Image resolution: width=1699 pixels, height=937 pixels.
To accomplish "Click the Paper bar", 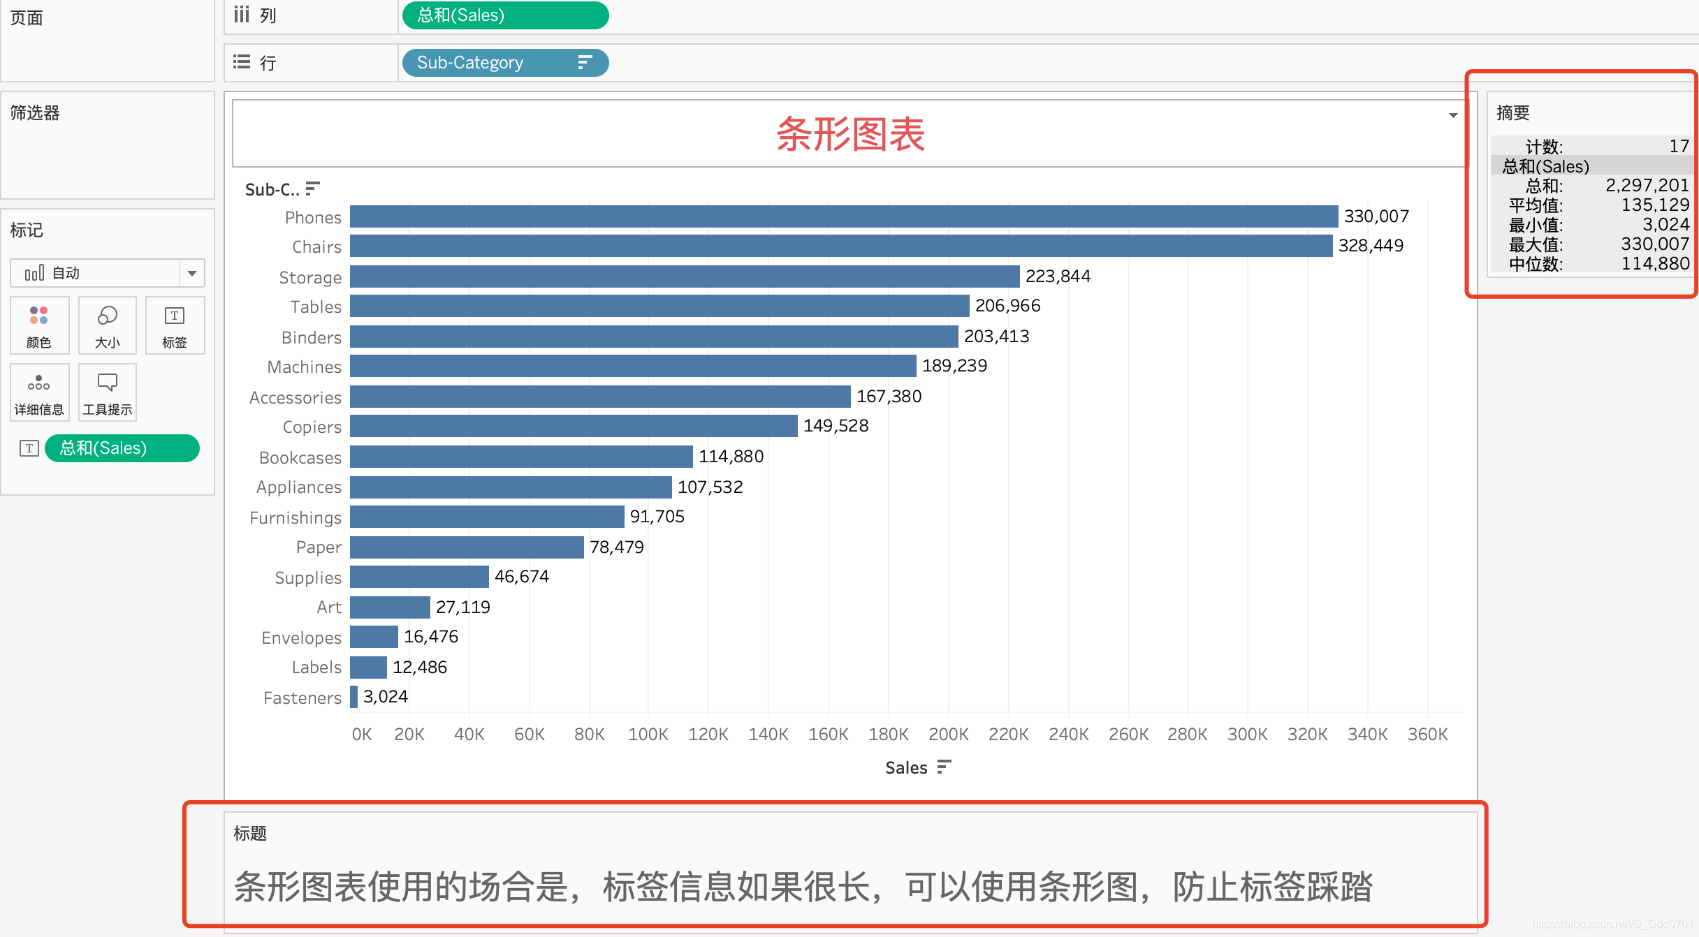I will click(467, 547).
